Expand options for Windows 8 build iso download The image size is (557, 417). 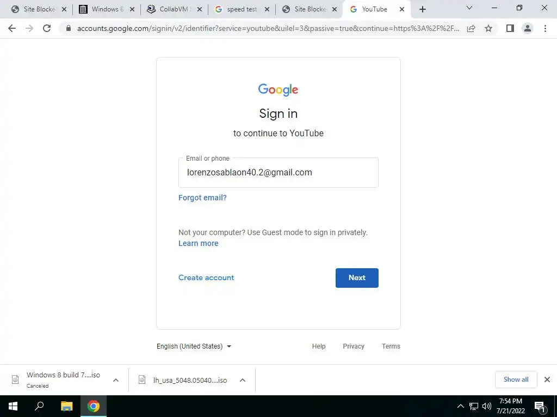pyautogui.click(x=116, y=380)
